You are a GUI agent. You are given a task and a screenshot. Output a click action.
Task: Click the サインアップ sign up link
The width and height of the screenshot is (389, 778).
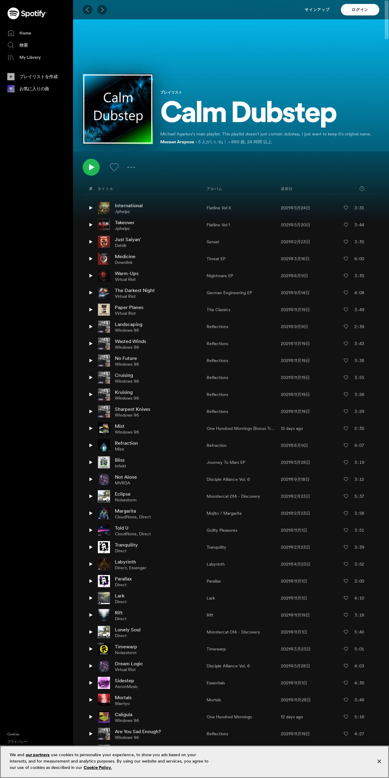317,10
